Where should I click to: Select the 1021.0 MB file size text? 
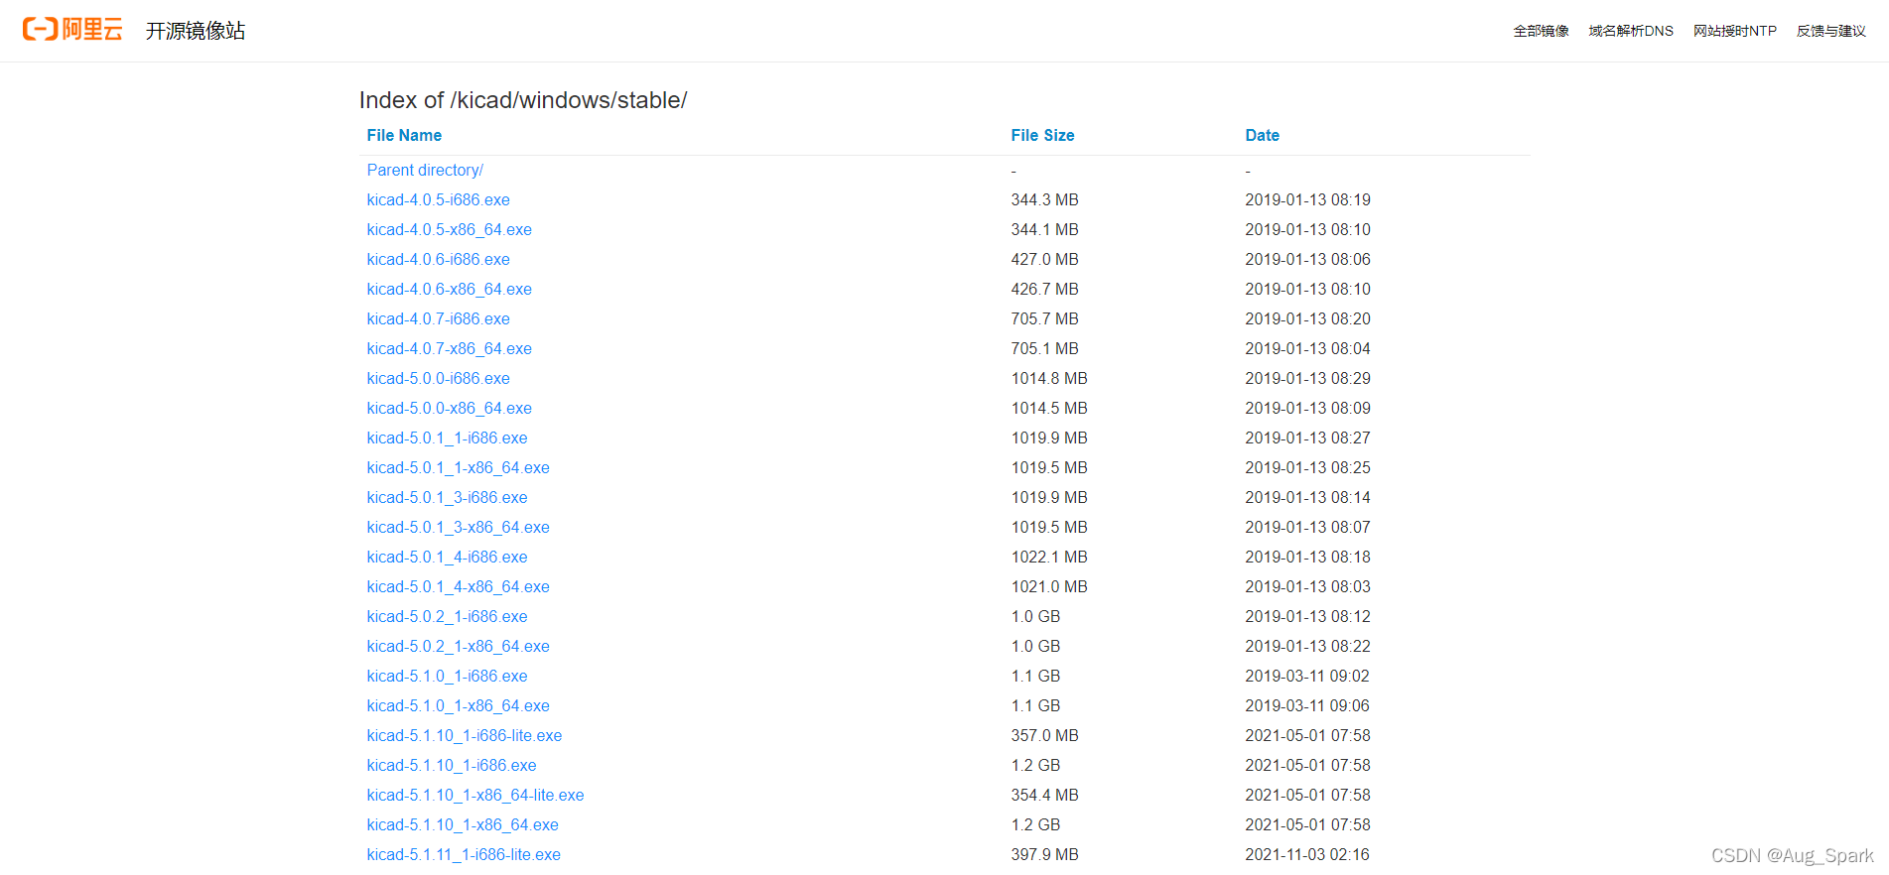[x=1049, y=586]
